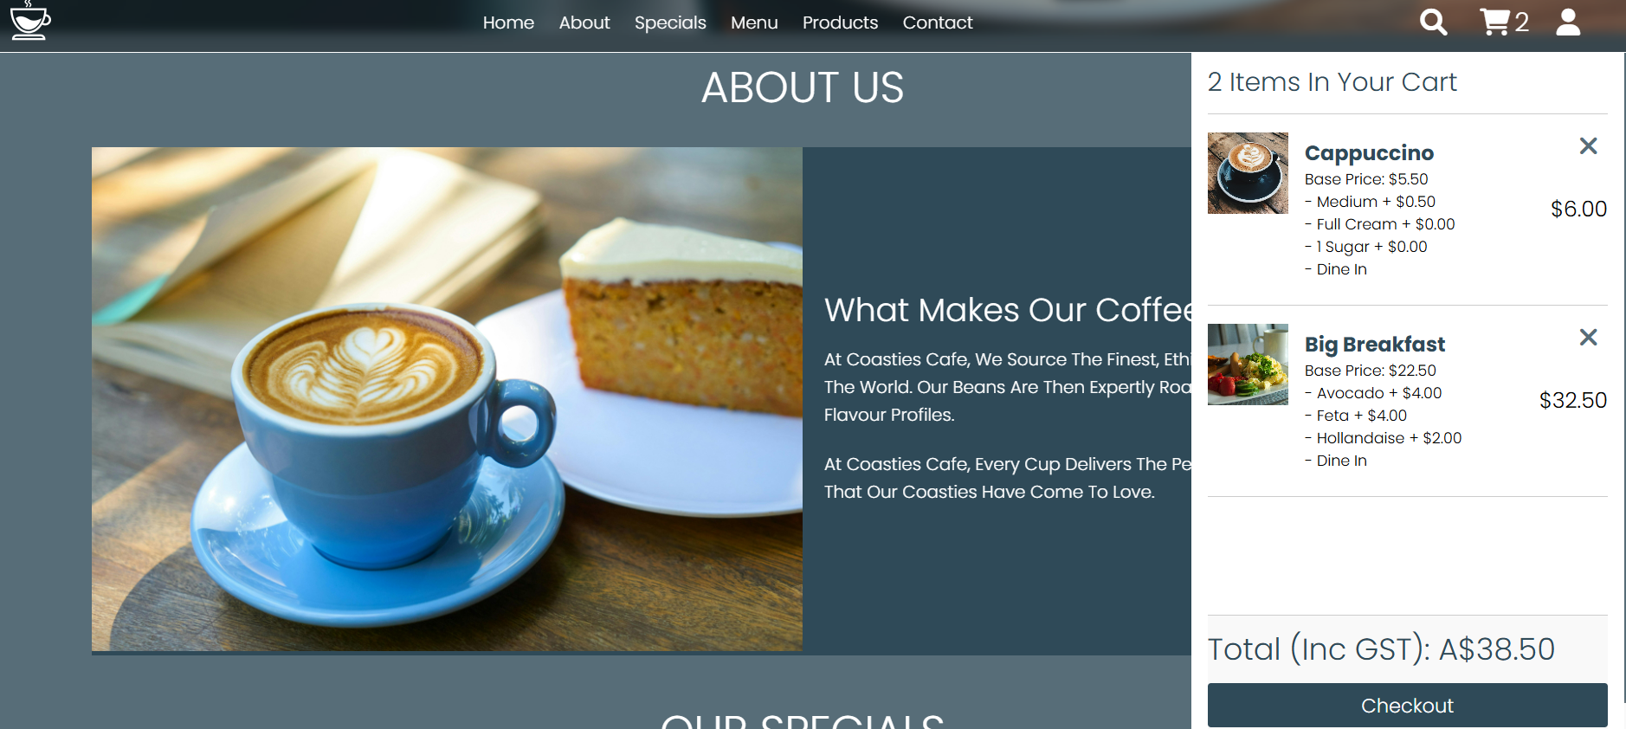1626x729 pixels.
Task: Click the Cappuccino item title
Action: click(1369, 153)
